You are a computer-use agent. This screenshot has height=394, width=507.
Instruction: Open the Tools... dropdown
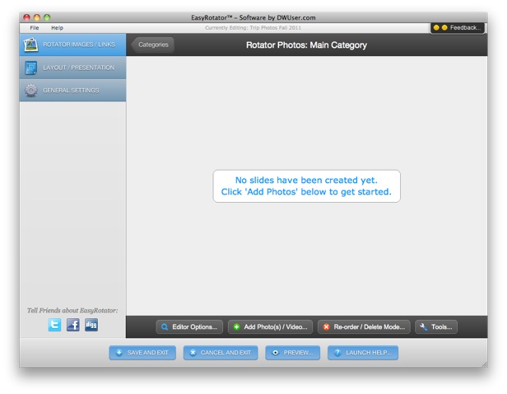(x=436, y=327)
